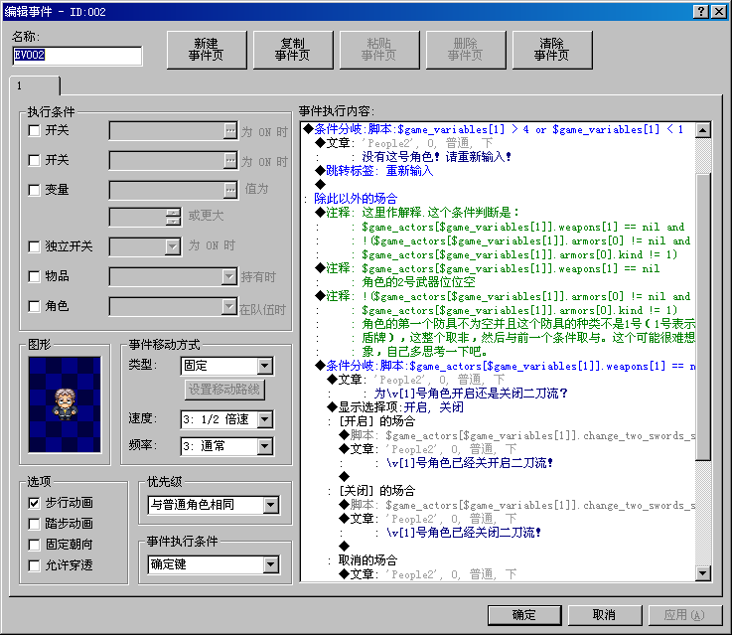Click the scroll-up arrow of event contents
Screen dimensions: 732x635
click(x=702, y=130)
